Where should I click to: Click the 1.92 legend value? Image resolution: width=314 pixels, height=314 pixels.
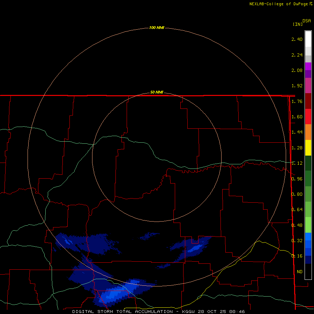[297, 86]
